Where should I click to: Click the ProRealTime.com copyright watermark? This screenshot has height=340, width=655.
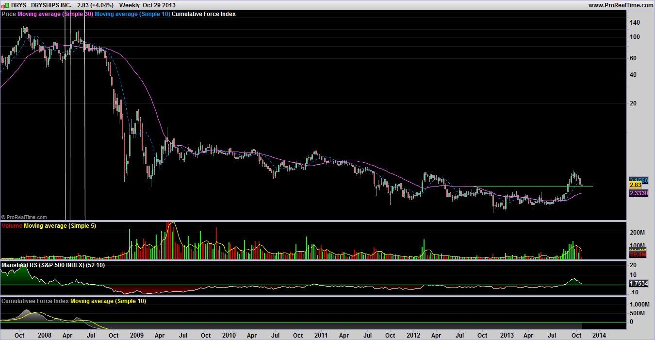24,217
